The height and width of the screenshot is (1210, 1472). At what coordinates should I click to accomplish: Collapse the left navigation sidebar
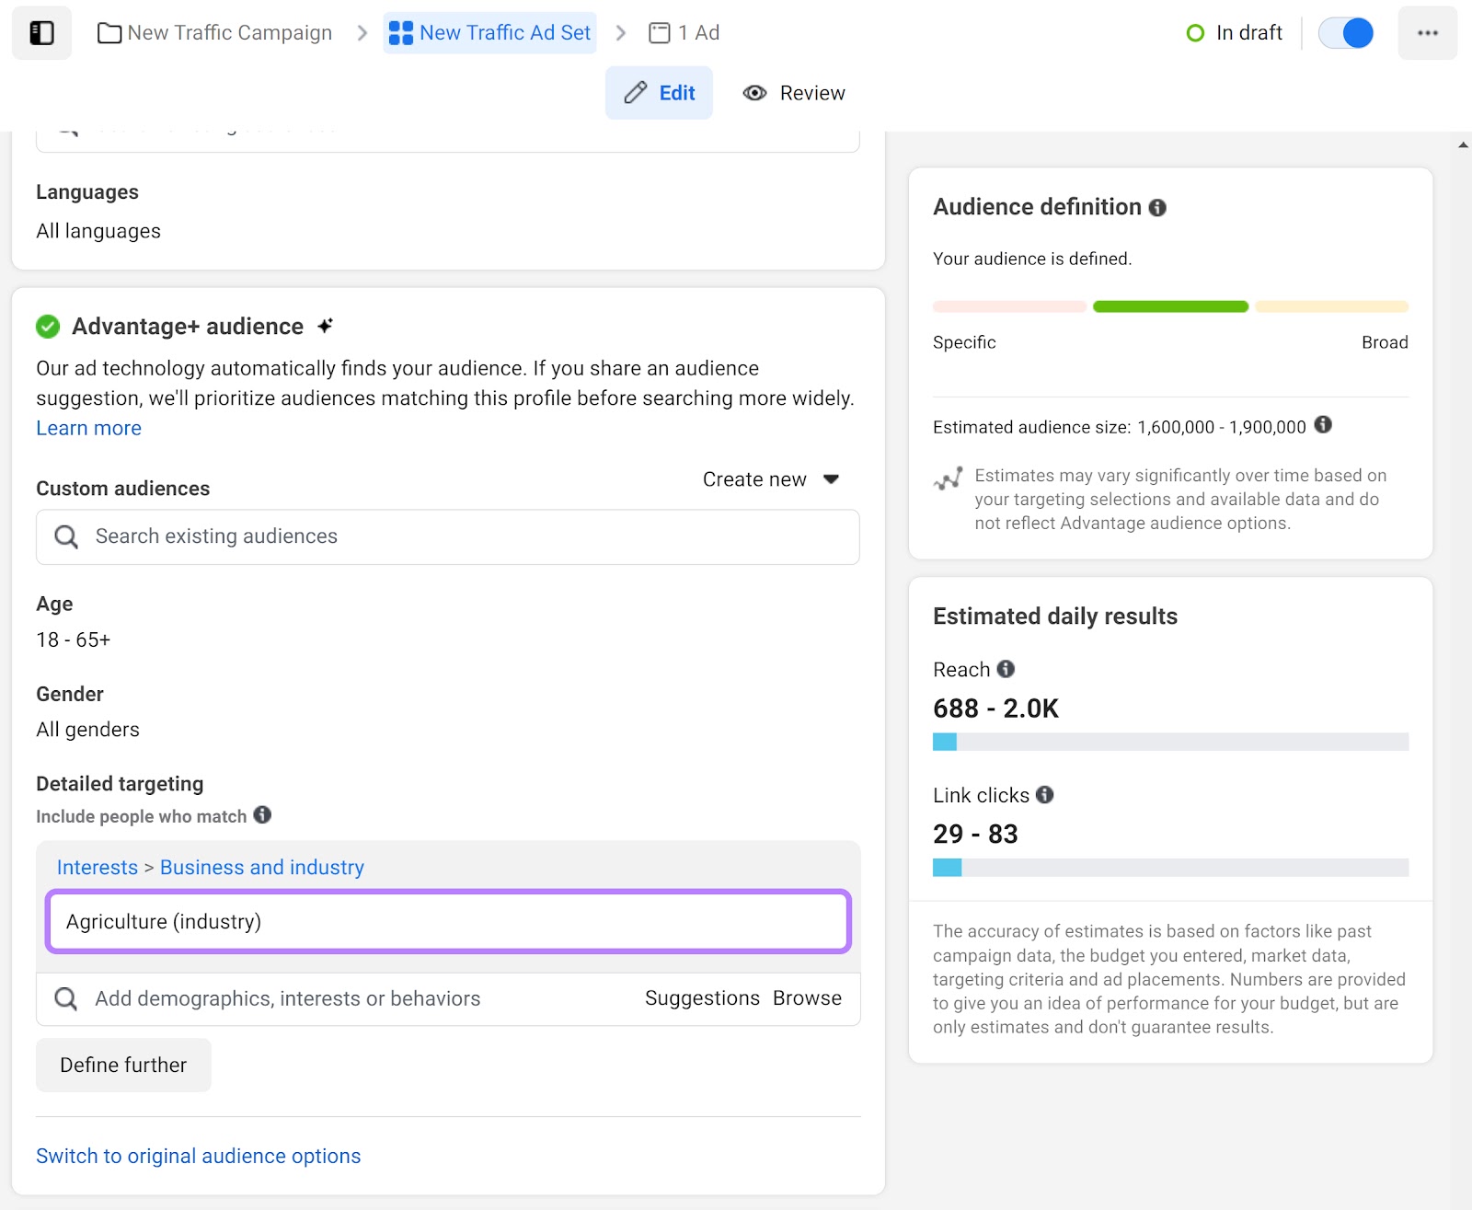[x=41, y=32]
